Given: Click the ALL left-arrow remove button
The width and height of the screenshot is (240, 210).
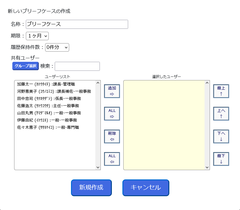Looking at the screenshot, I should click(x=112, y=159).
